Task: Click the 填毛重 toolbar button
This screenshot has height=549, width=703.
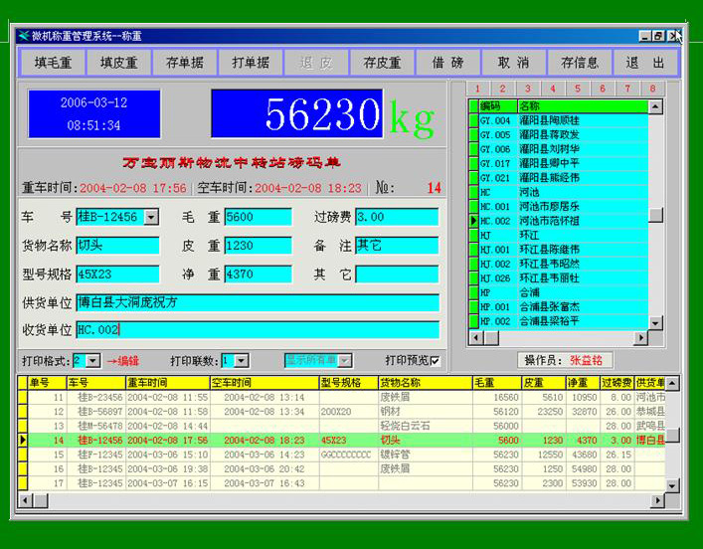Action: (53, 63)
